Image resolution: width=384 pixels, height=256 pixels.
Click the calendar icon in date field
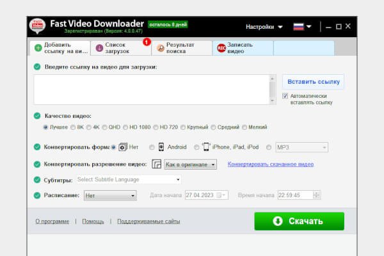click(219, 195)
